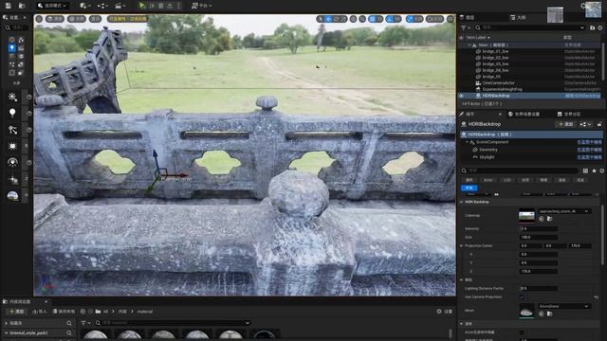
Task: Collapse Projection Center property
Action: point(462,246)
